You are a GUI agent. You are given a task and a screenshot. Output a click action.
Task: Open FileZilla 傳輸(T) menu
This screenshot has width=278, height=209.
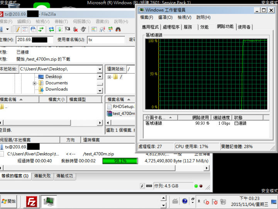(61, 22)
